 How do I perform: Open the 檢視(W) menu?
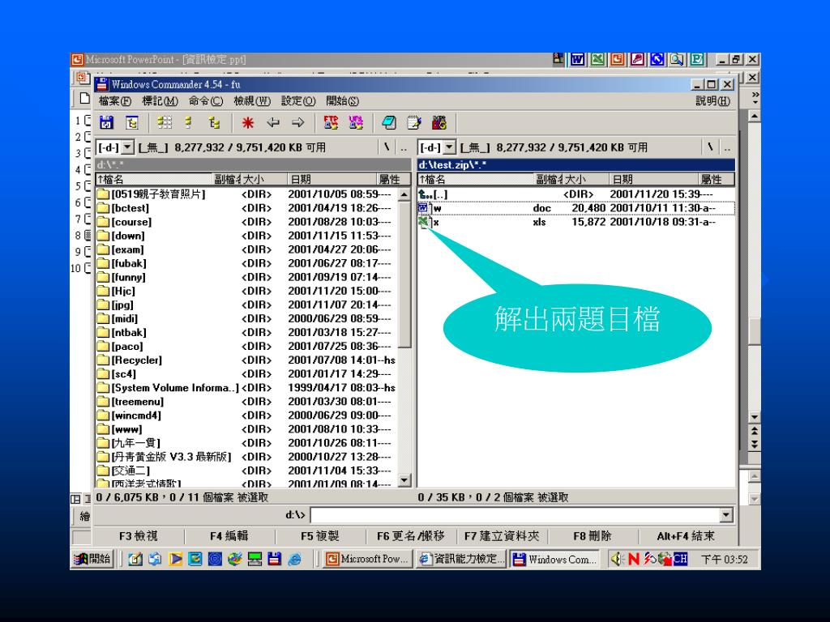252,101
